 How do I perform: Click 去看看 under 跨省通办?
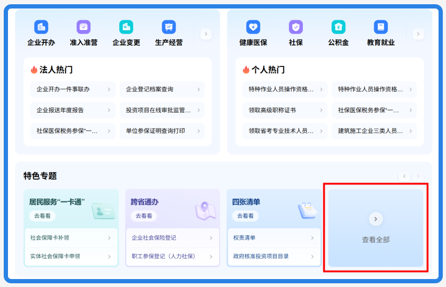[144, 216]
